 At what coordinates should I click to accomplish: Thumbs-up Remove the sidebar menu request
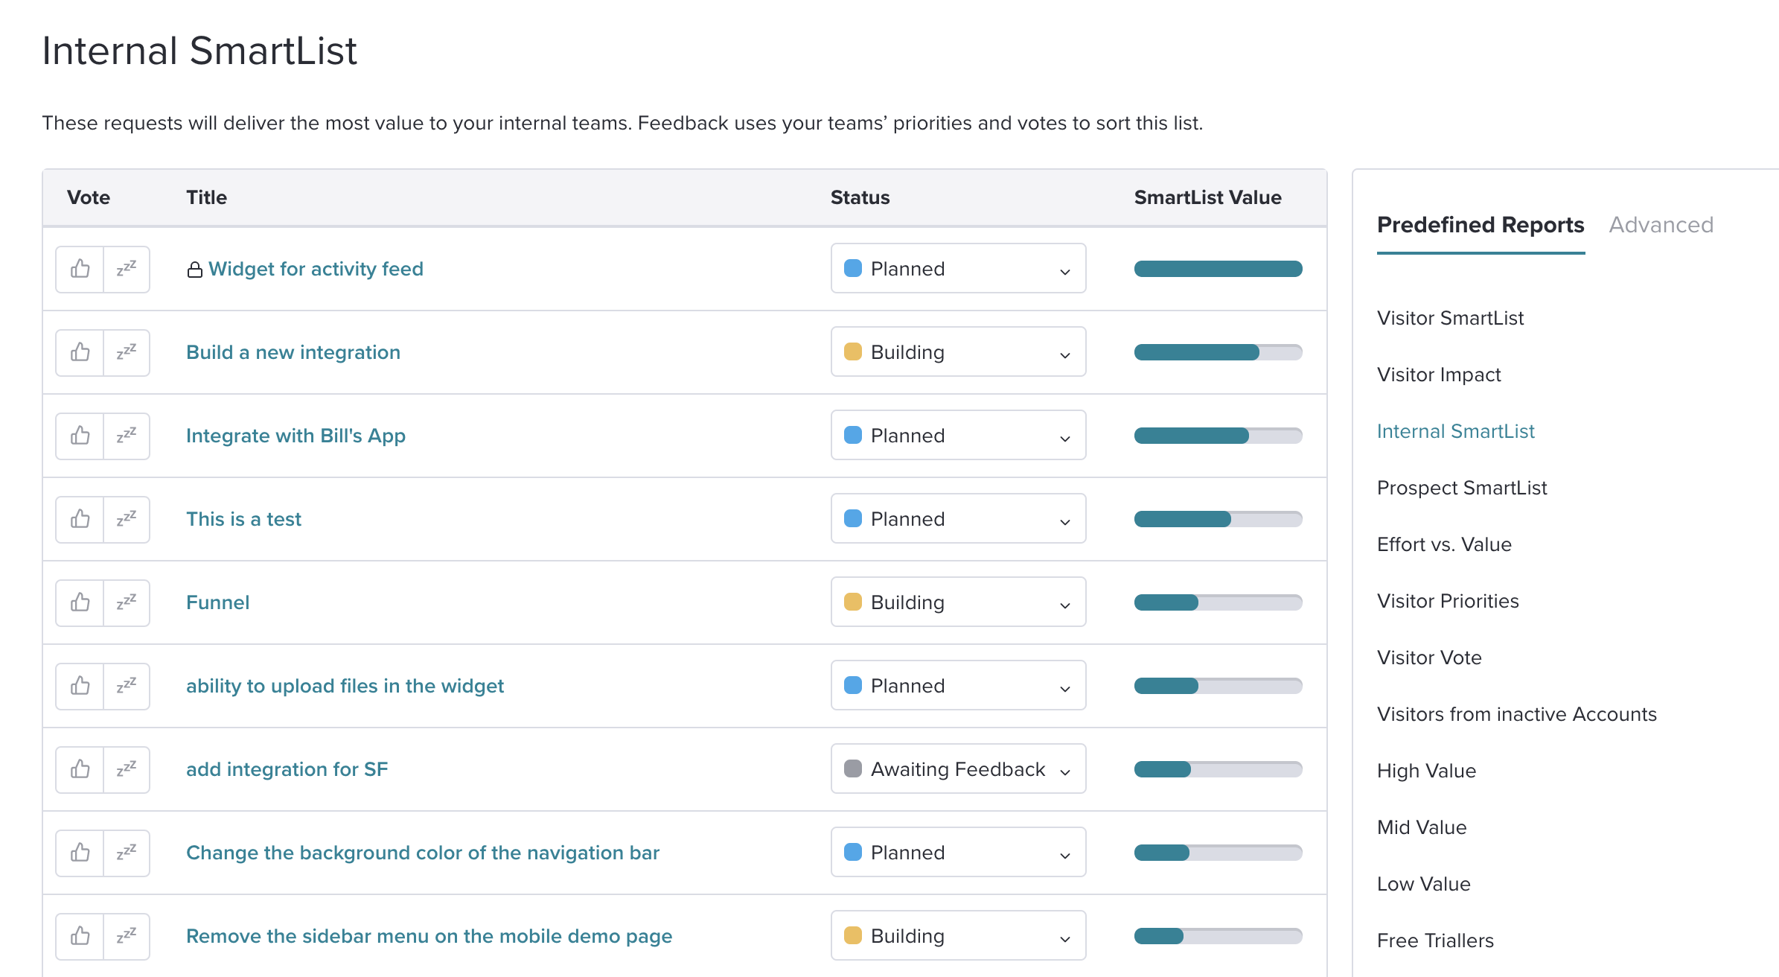(80, 936)
